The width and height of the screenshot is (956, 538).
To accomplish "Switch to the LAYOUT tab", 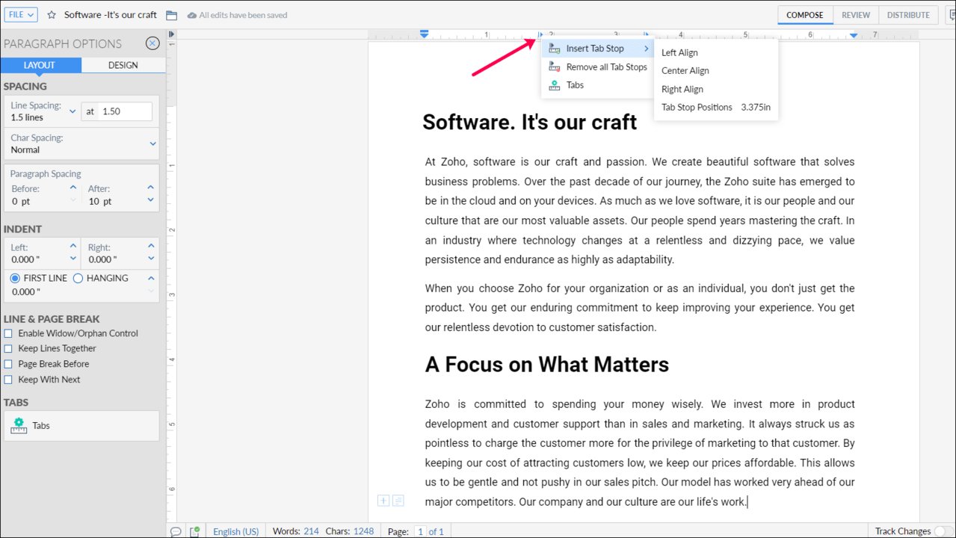I will click(x=40, y=65).
